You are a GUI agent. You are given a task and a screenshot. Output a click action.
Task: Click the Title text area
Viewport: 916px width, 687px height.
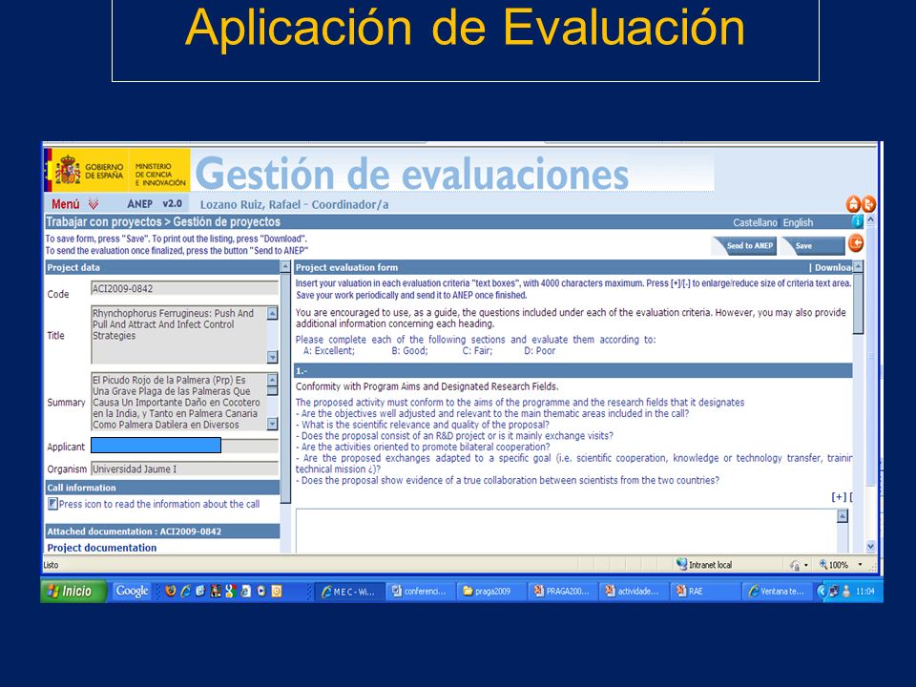[x=178, y=335]
